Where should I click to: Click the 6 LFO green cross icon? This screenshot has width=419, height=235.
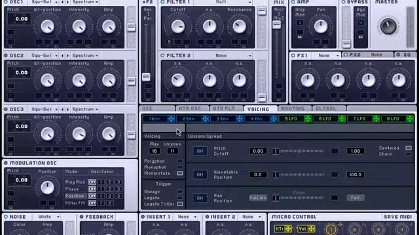pyautogui.click(x=342, y=119)
